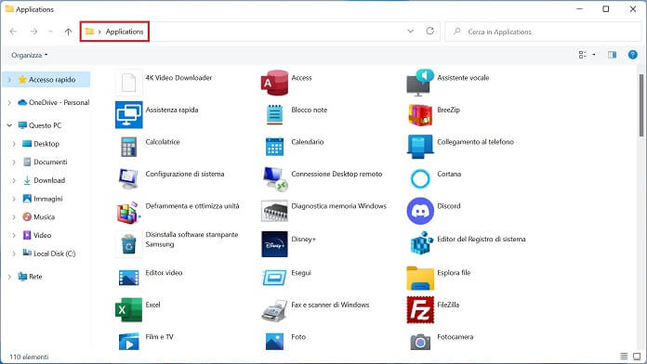Image resolution: width=647 pixels, height=364 pixels.
Task: Expand the Video node
Action: pos(14,235)
